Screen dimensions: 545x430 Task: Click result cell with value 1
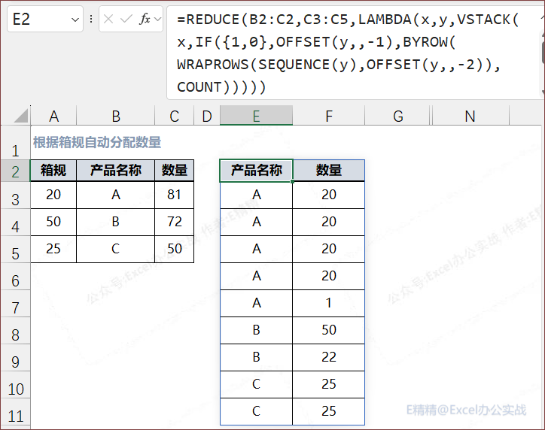click(329, 303)
